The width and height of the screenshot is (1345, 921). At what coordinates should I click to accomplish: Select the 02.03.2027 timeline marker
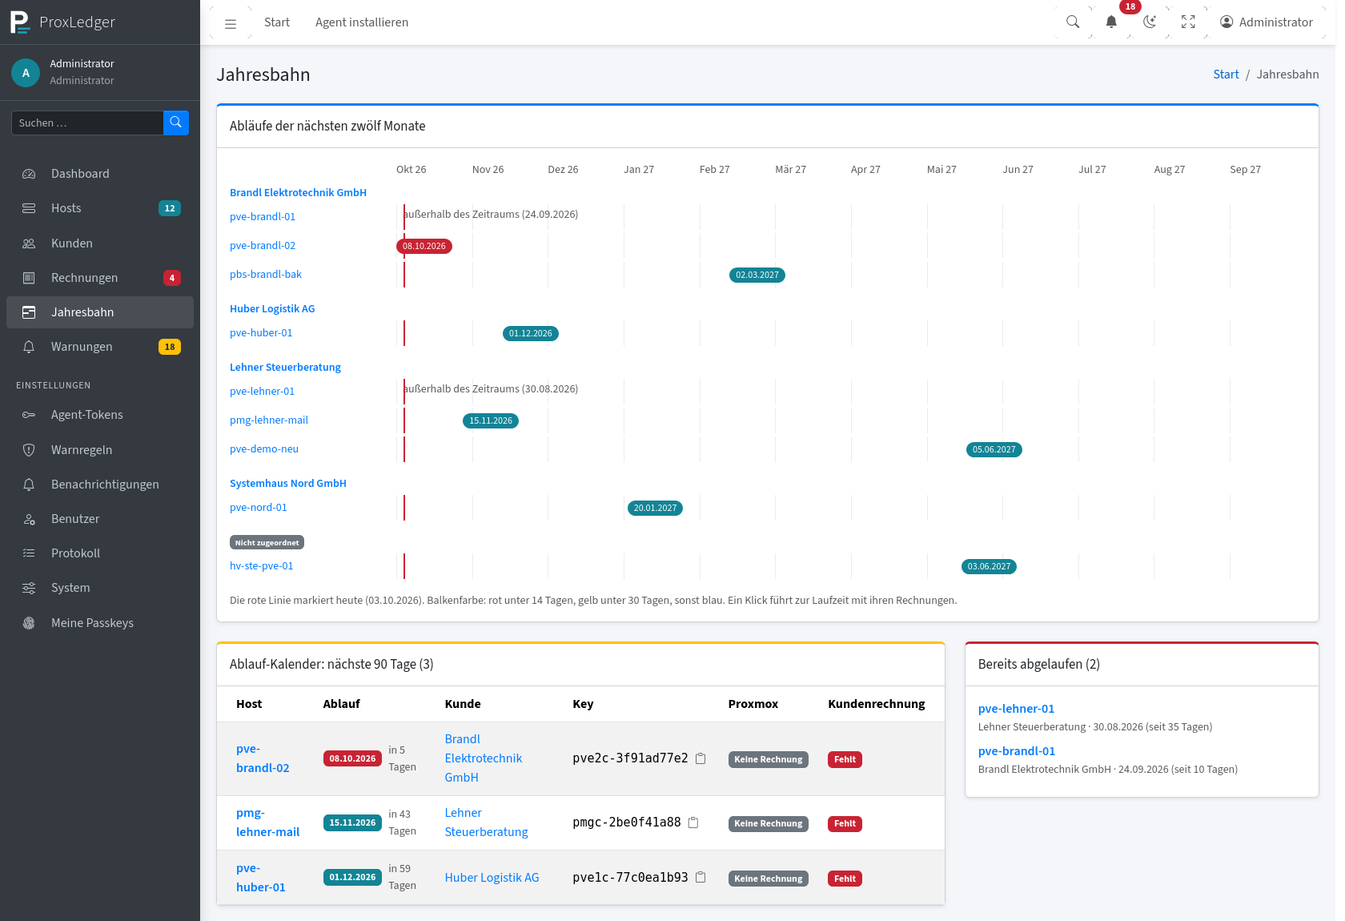(757, 275)
